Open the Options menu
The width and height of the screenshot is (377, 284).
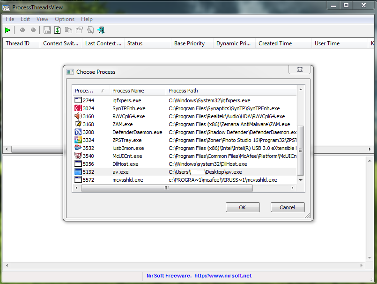[65, 19]
